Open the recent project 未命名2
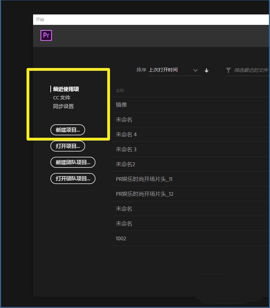 pyautogui.click(x=191, y=164)
